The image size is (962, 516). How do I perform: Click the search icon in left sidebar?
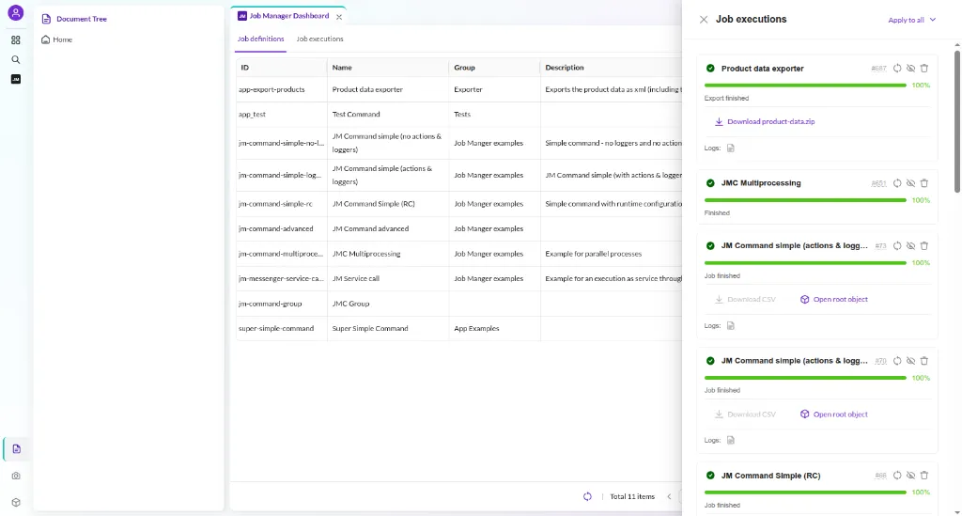tap(16, 59)
